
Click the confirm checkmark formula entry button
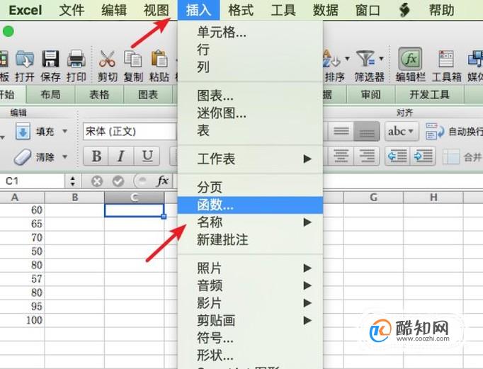point(118,181)
